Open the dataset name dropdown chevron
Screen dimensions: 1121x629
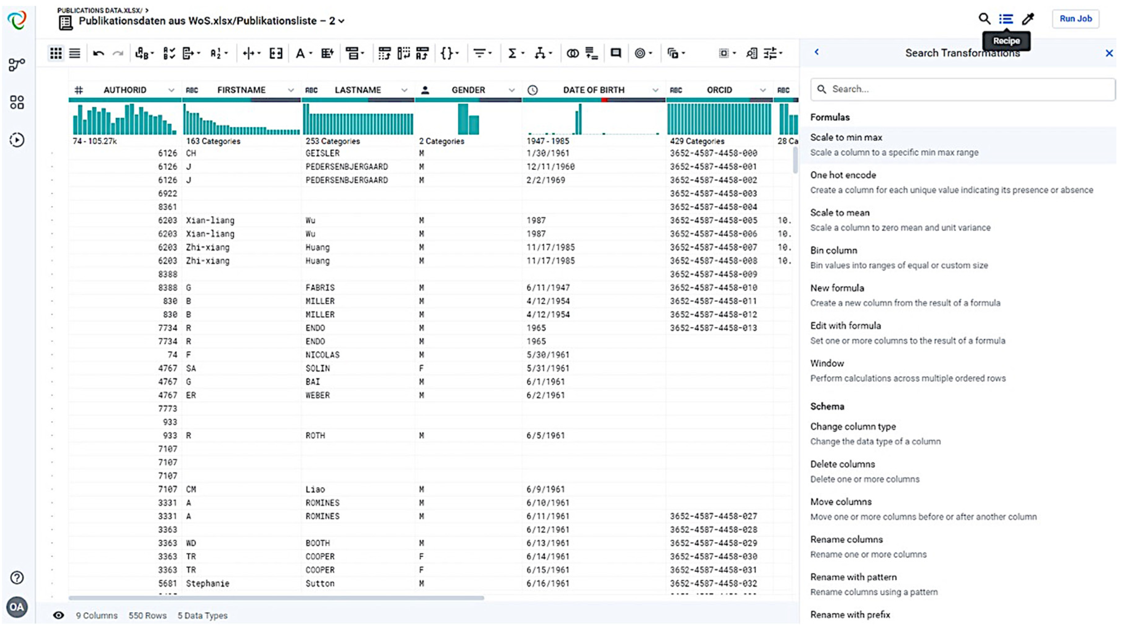click(342, 21)
